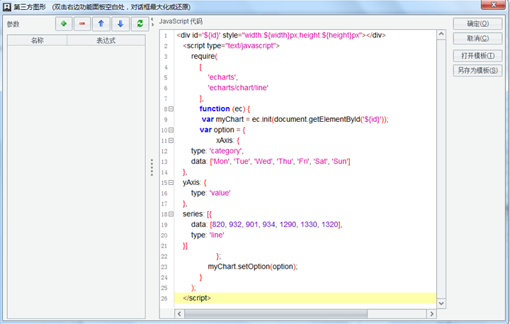Click the 名称 column header
This screenshot has height=324, width=510.
tap(37, 41)
